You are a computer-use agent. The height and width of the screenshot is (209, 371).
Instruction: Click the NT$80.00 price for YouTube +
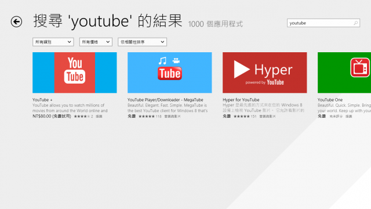(52, 116)
